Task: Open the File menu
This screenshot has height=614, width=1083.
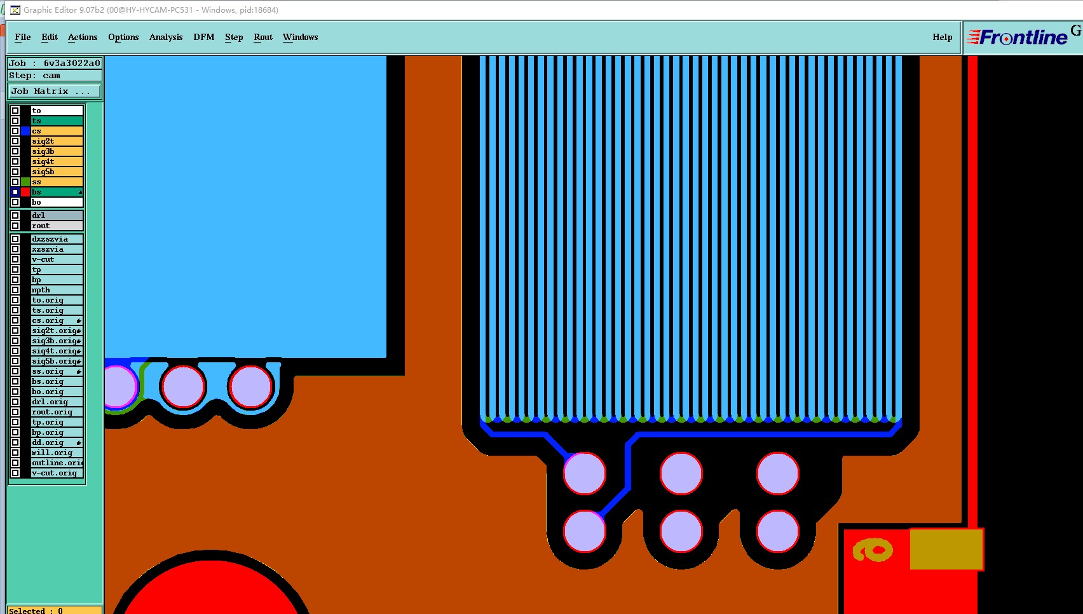Action: 23,37
